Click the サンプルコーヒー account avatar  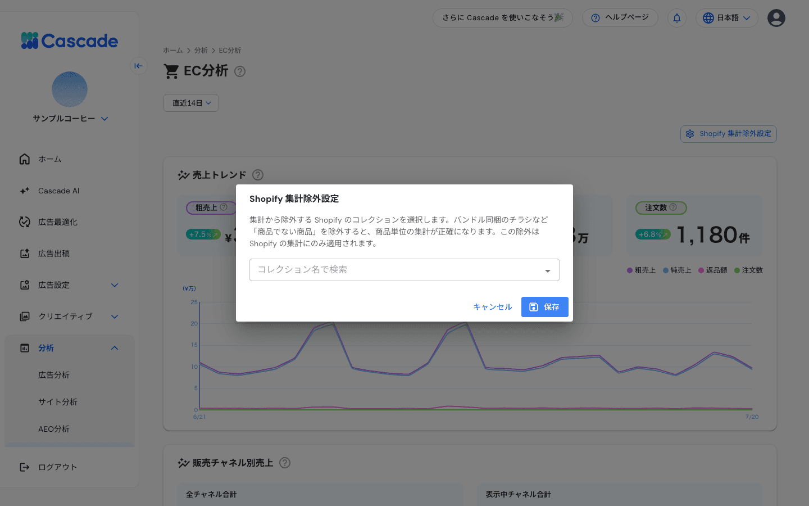click(x=70, y=89)
